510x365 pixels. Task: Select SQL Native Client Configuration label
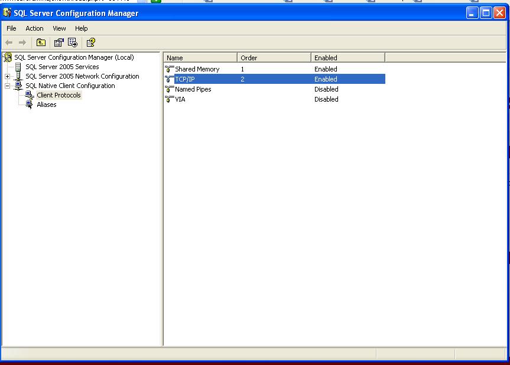click(x=70, y=86)
